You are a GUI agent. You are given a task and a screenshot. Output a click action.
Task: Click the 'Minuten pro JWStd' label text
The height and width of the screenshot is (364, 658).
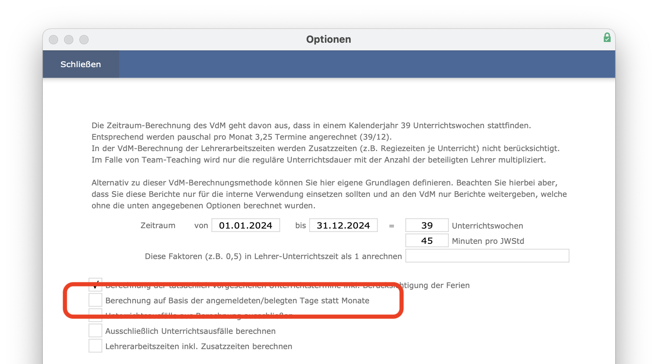coord(488,241)
